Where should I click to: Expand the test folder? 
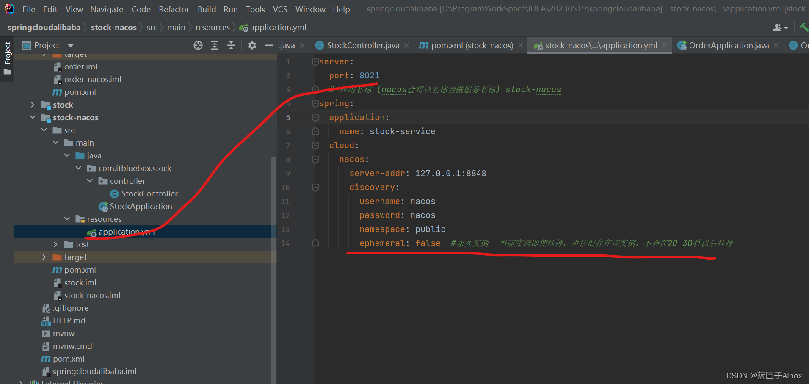[x=56, y=244]
